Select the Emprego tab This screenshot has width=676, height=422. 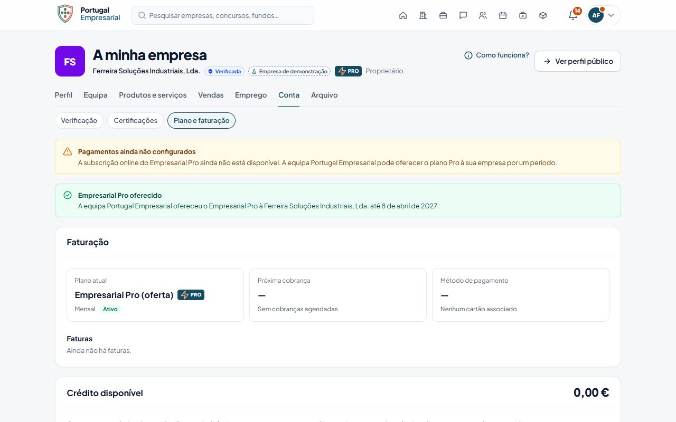(251, 95)
